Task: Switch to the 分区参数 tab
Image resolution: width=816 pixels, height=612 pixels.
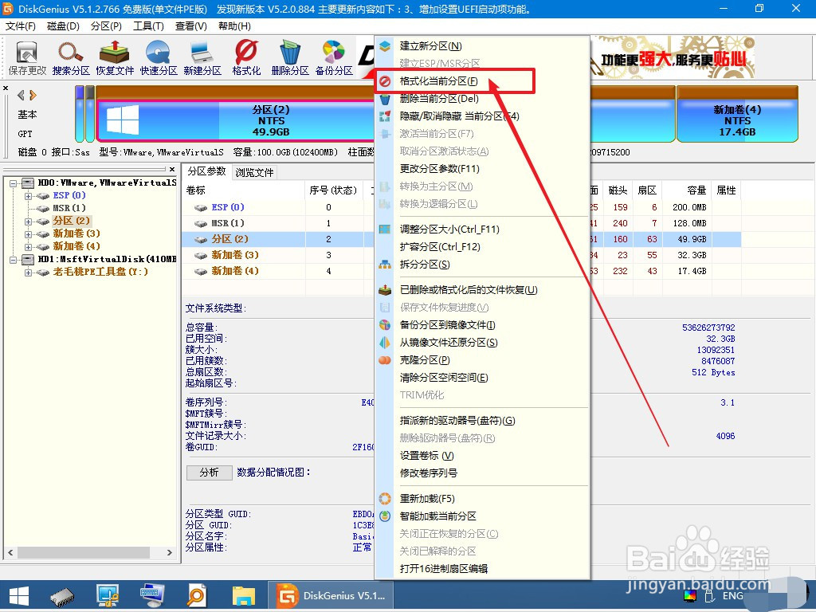Action: pos(206,171)
